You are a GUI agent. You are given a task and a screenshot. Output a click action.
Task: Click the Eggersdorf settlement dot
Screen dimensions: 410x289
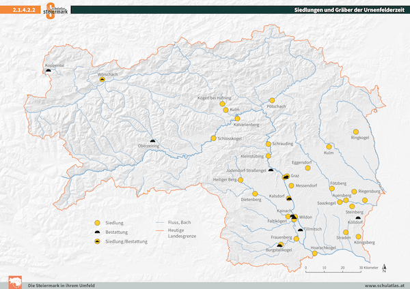[307, 168]
